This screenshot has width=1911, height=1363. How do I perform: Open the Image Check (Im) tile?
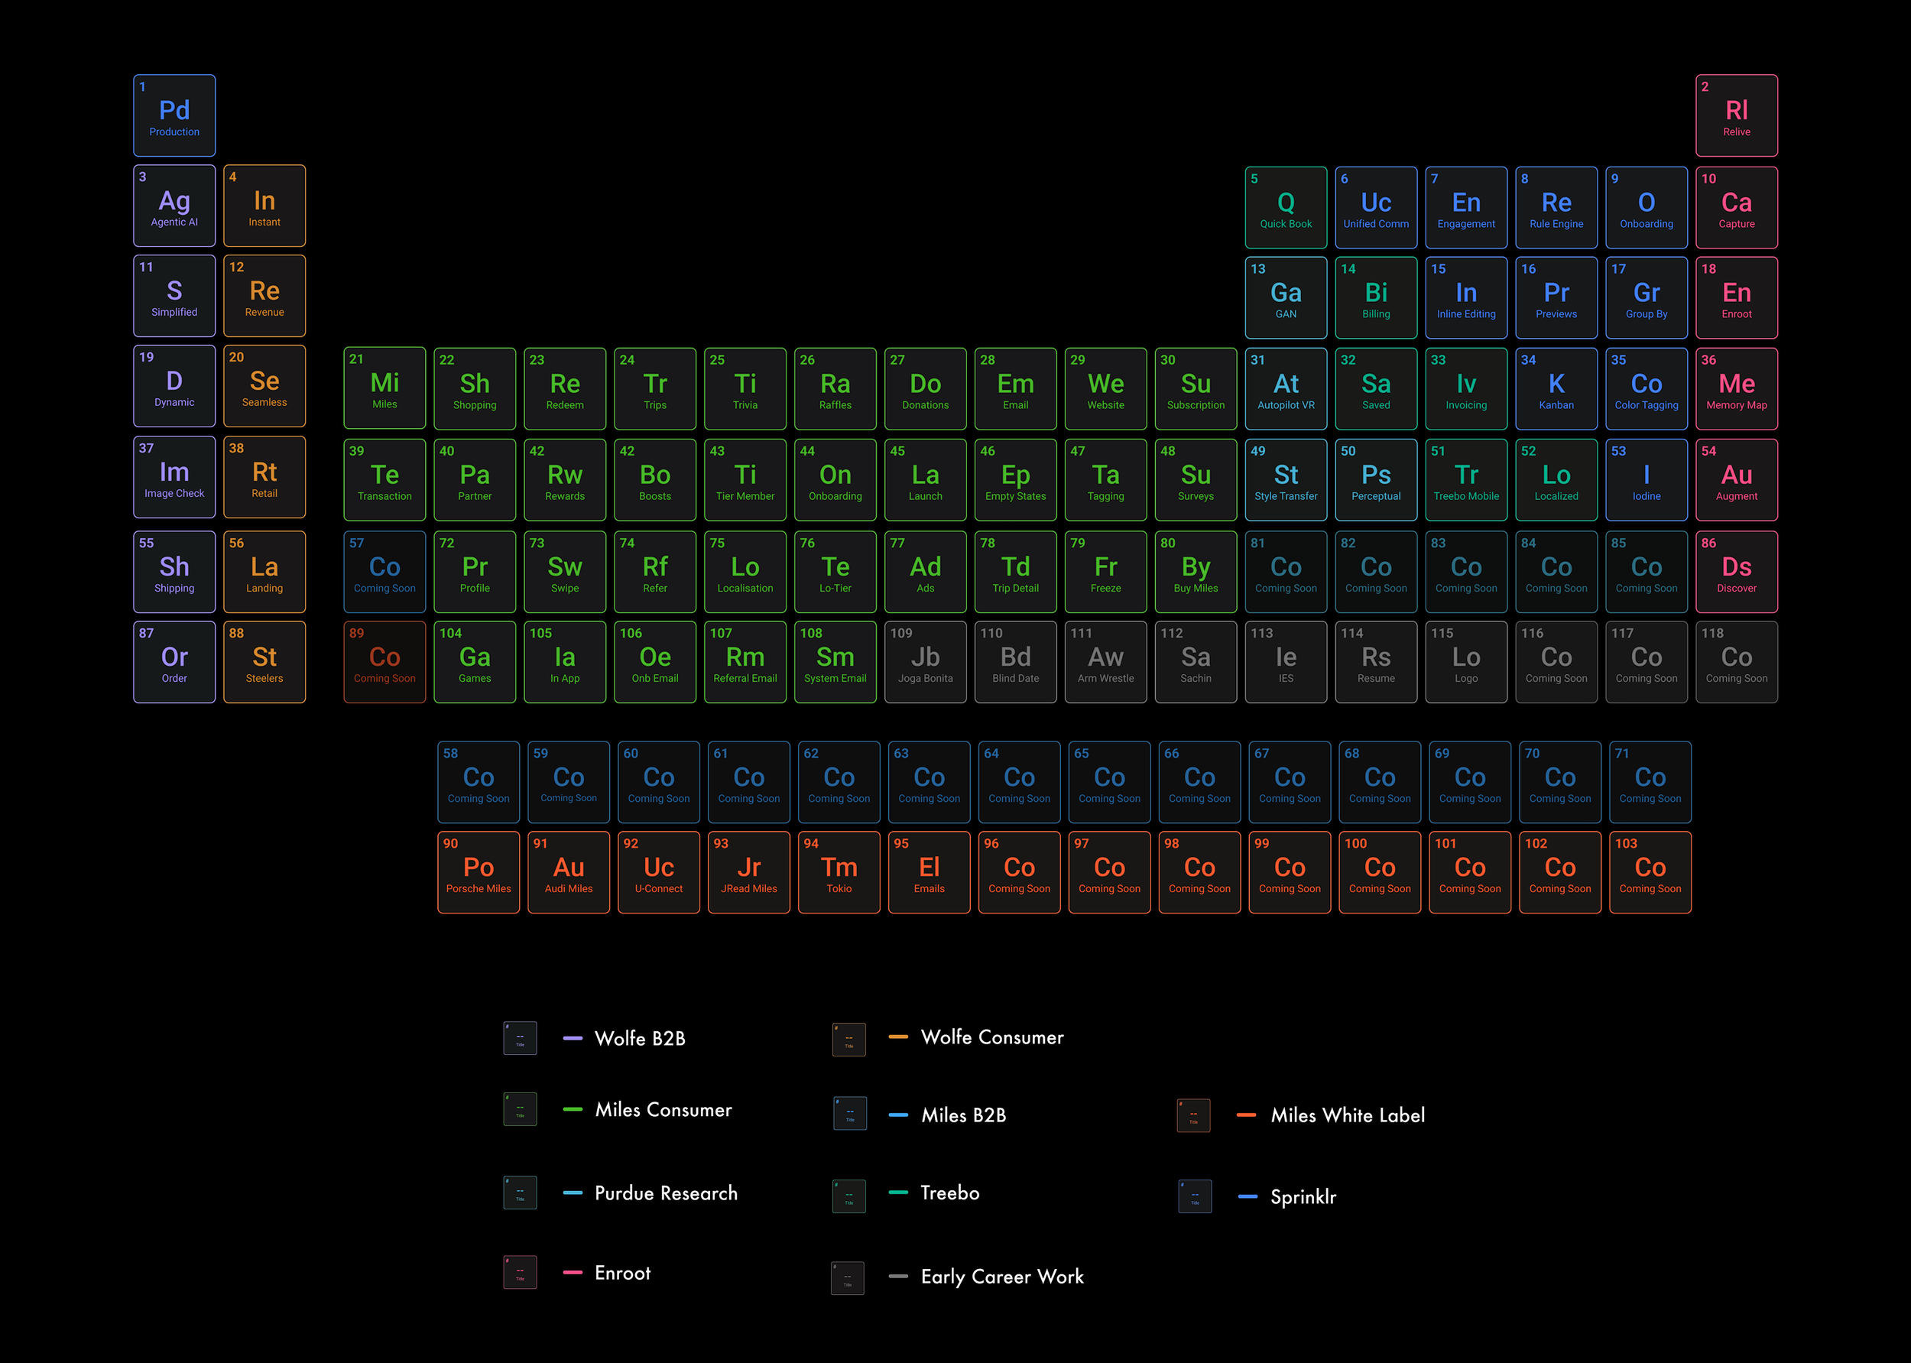tap(174, 478)
